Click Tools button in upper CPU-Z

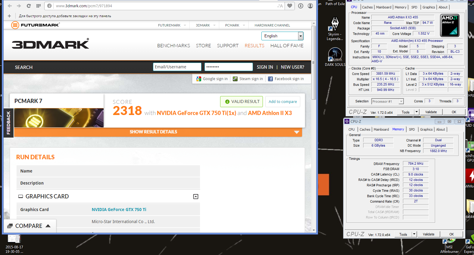406,112
